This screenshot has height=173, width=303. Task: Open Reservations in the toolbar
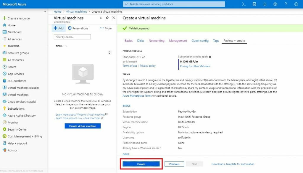[78, 28]
